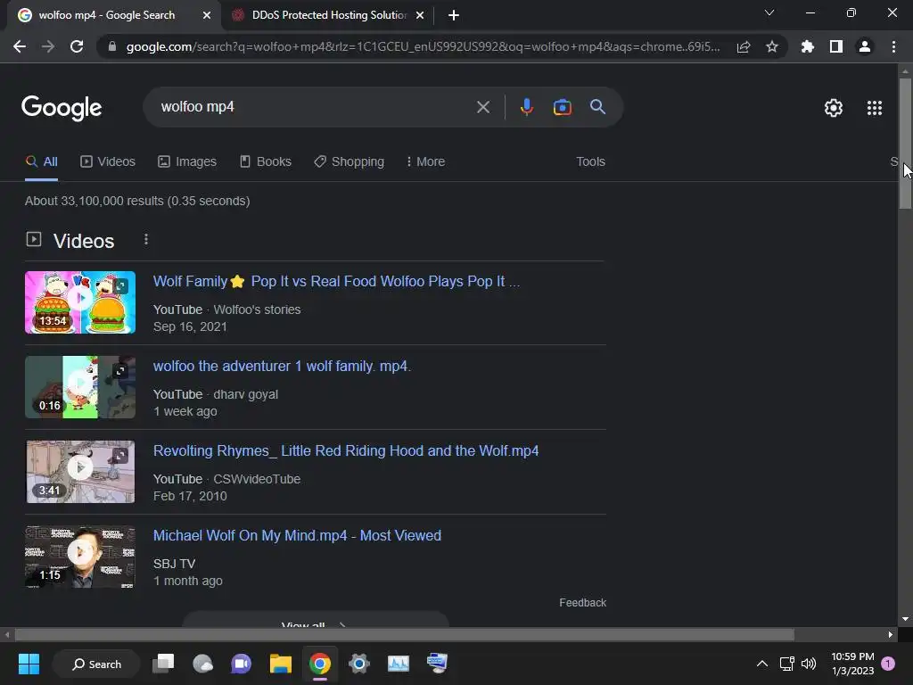Switch to the Books results tab
Screen dimensions: 913x685
[x=266, y=161]
